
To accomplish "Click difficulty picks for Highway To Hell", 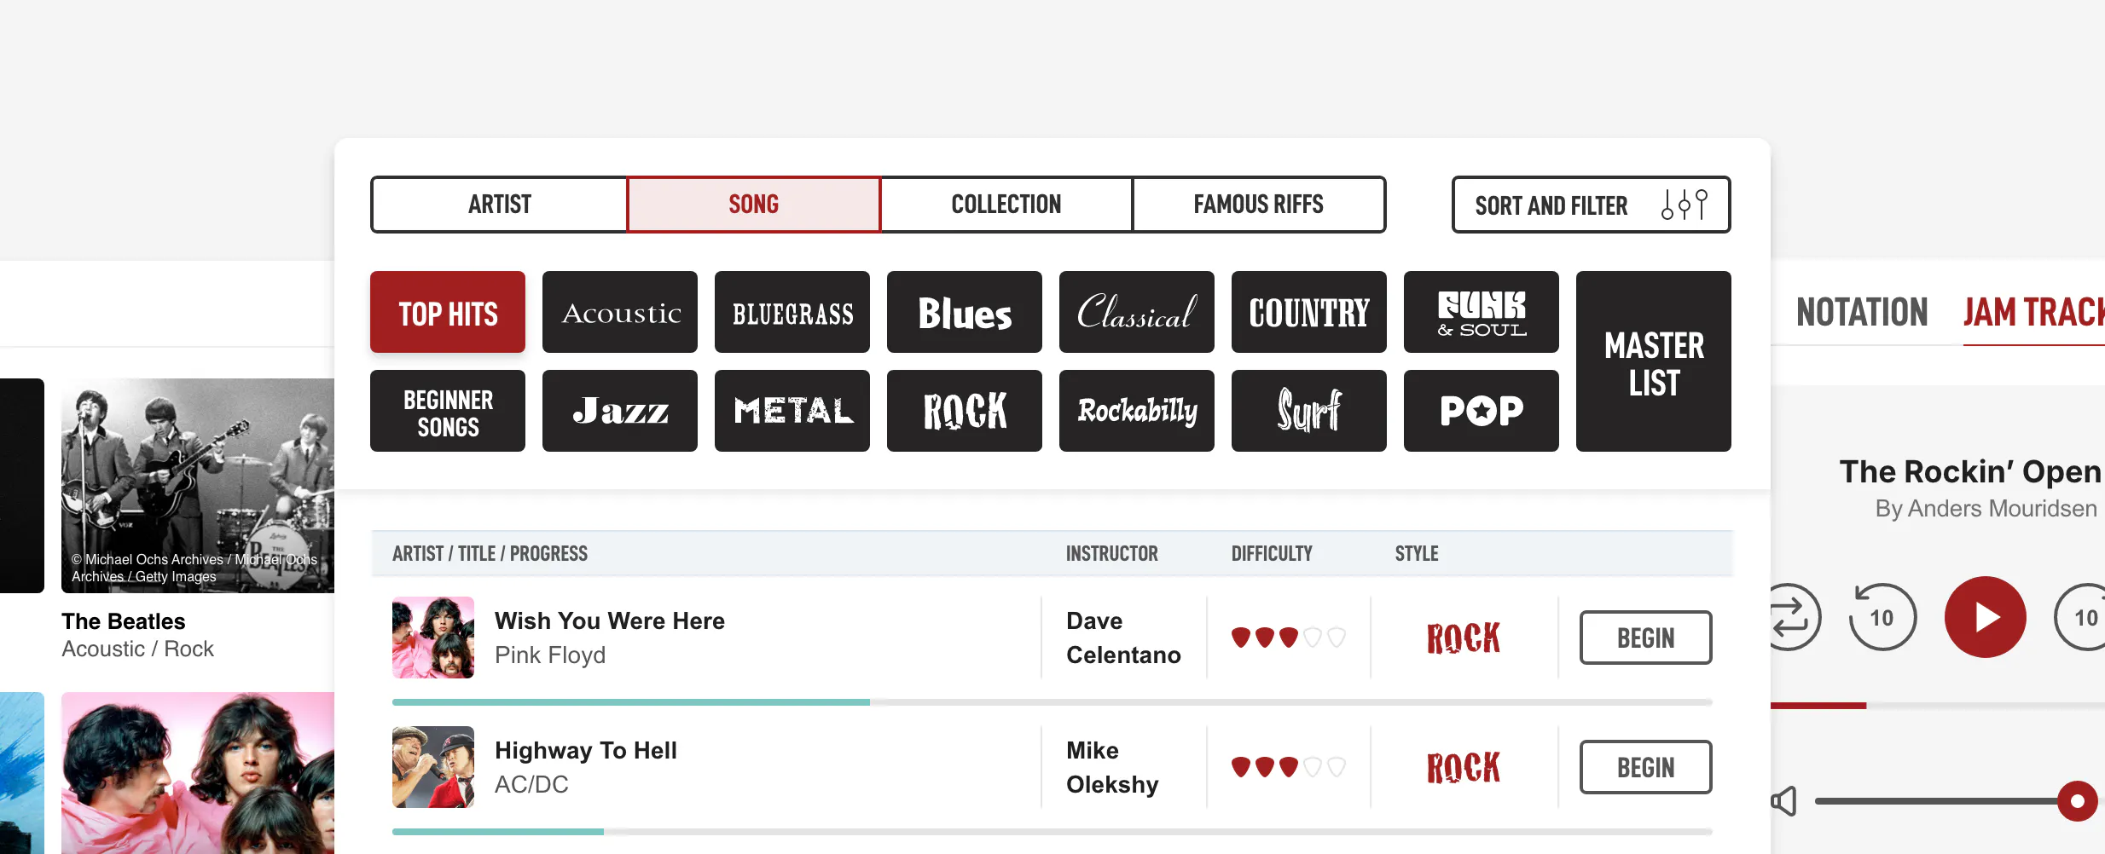I will pyautogui.click(x=1289, y=767).
